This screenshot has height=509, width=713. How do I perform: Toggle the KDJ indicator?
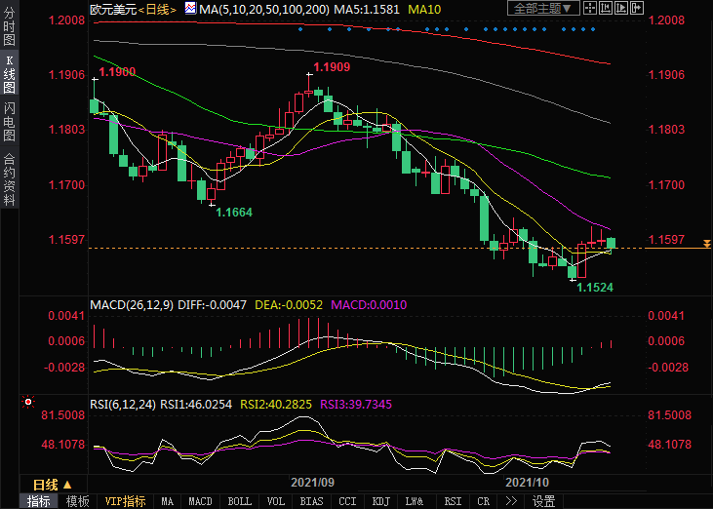pyautogui.click(x=380, y=501)
